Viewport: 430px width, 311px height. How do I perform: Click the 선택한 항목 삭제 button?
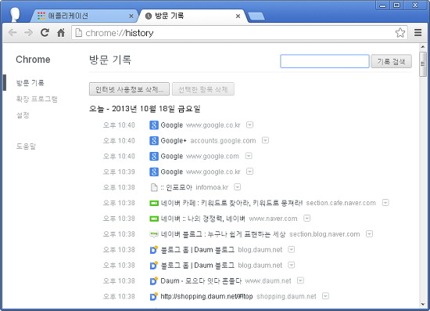pyautogui.click(x=203, y=89)
